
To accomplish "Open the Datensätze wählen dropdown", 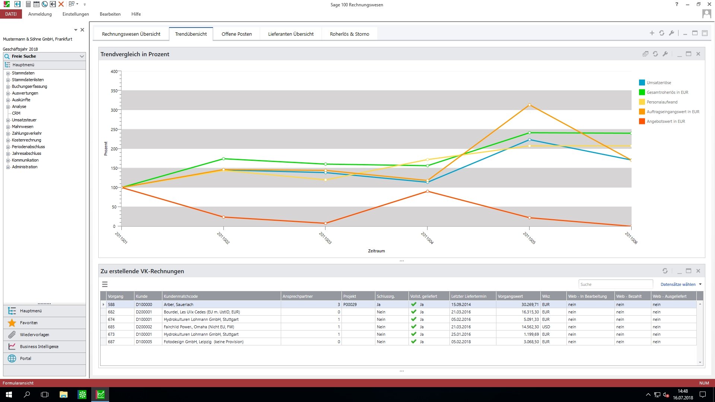I will pos(681,284).
